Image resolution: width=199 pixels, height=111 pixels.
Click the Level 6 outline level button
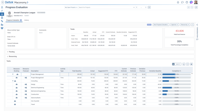click(177, 64)
